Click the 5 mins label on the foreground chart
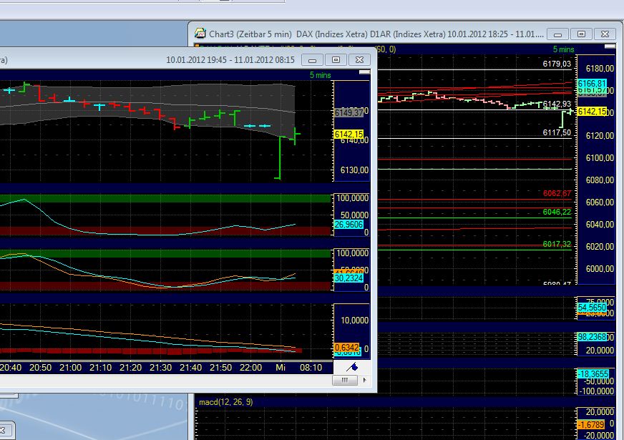This screenshot has width=624, height=440. [321, 74]
